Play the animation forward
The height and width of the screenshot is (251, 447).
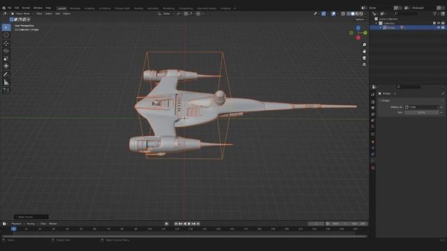189,224
